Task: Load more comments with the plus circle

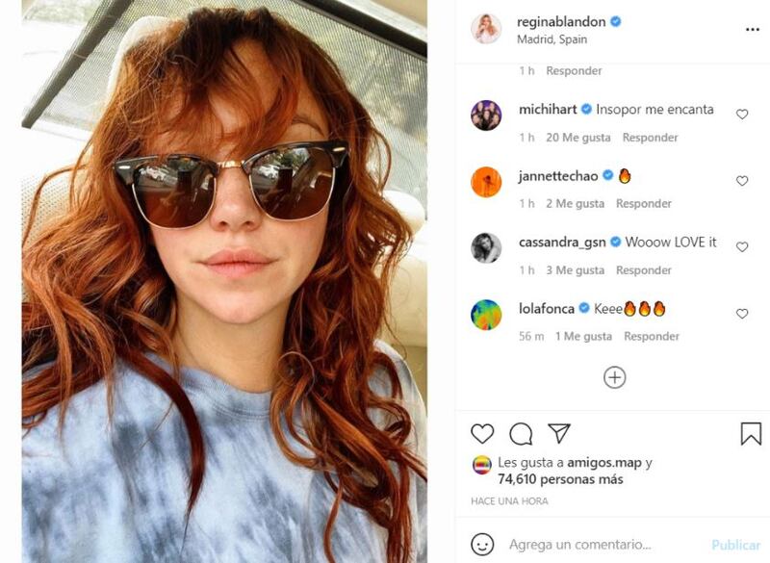Action: point(614,377)
